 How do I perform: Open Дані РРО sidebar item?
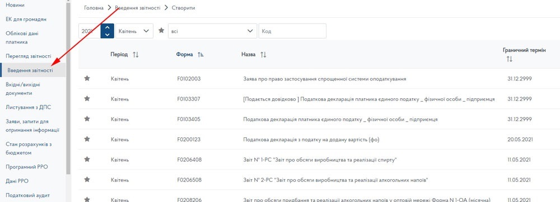(x=17, y=181)
